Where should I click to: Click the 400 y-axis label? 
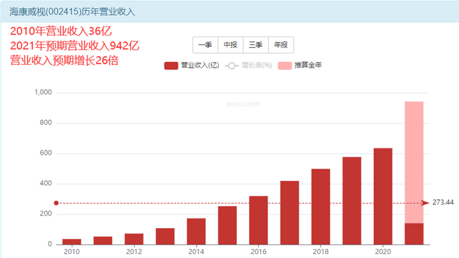click(x=46, y=183)
